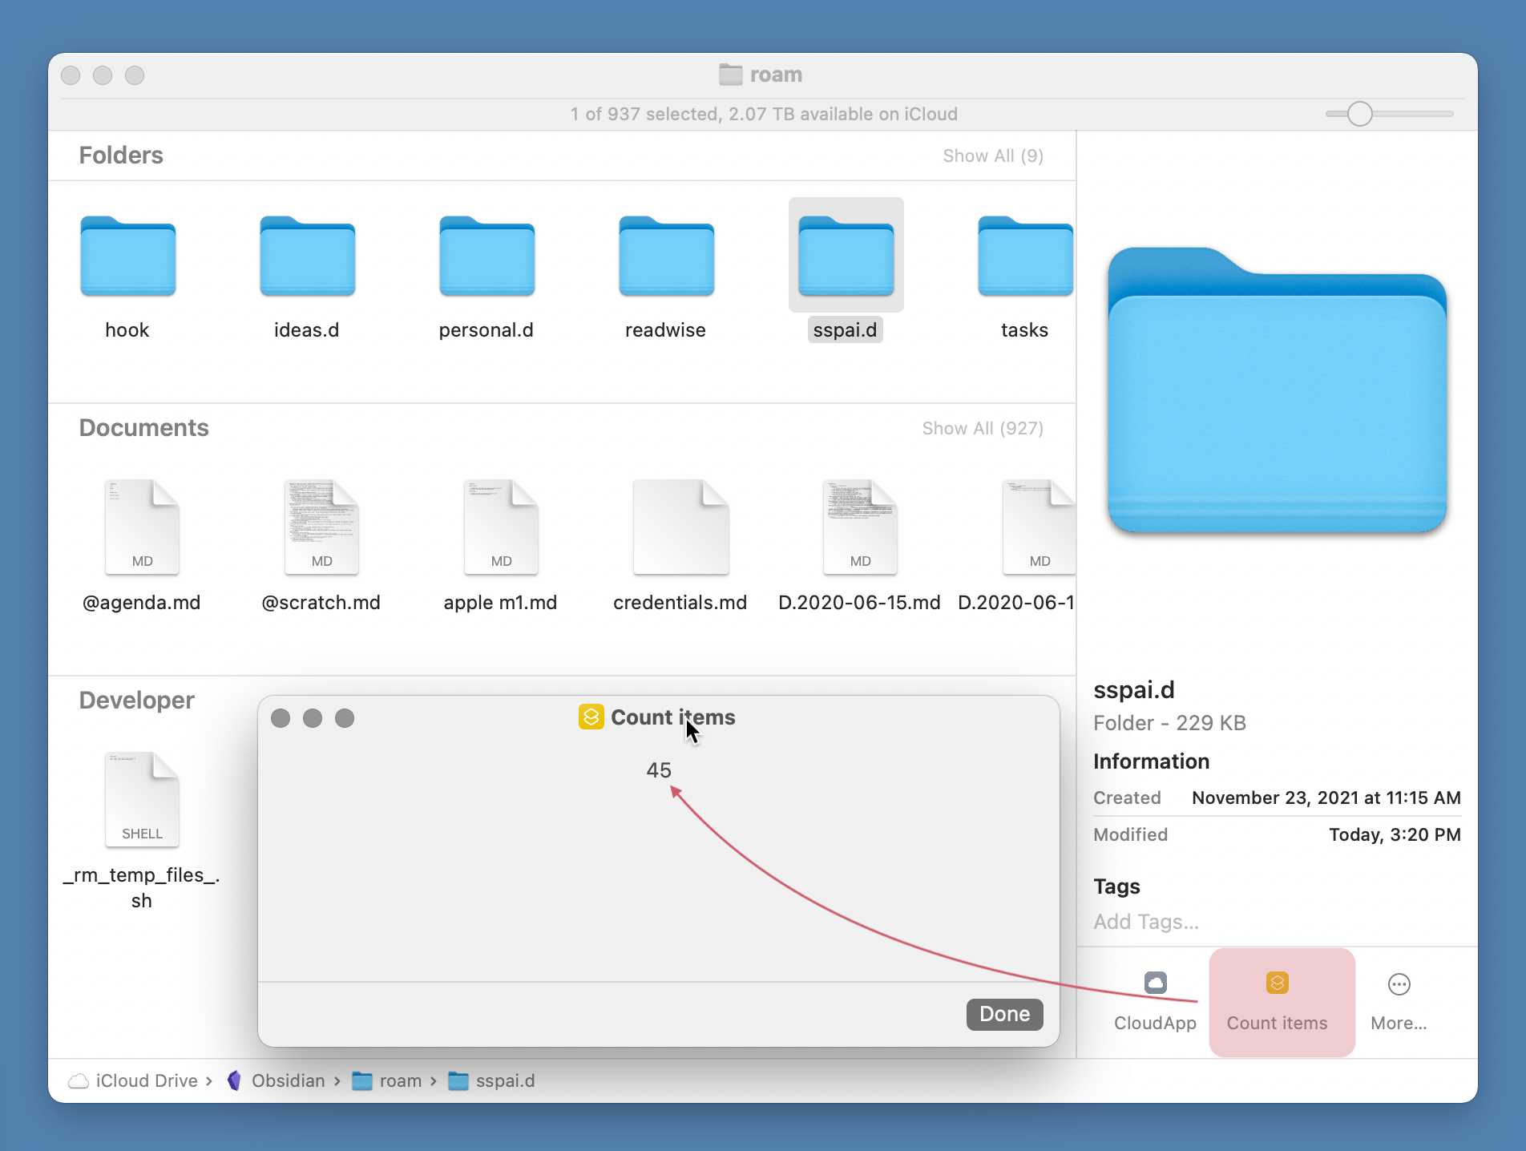Click the Shortcuts icon in Count items title
Viewport: 1526px width, 1151px height.
coord(591,717)
